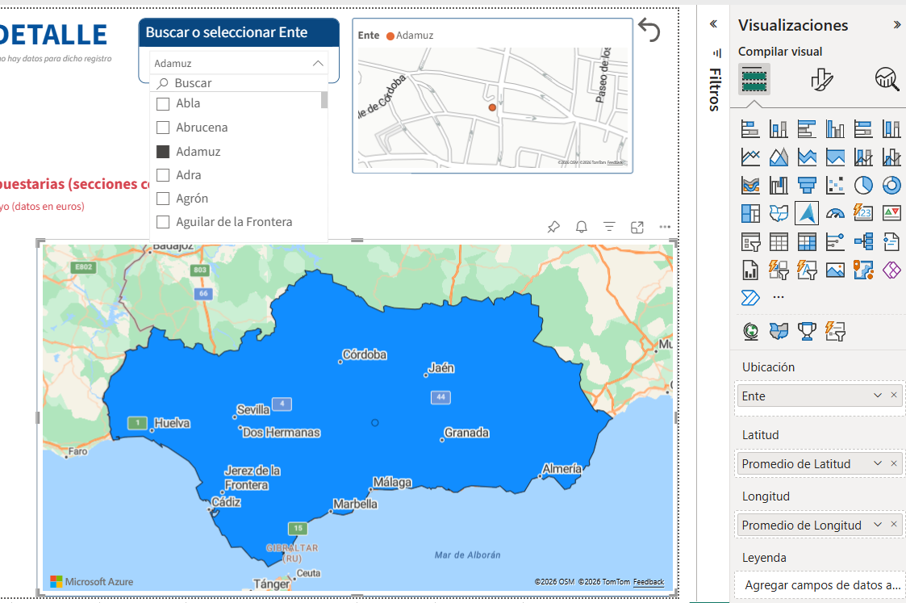Click the Córdoba label on the map

point(365,354)
